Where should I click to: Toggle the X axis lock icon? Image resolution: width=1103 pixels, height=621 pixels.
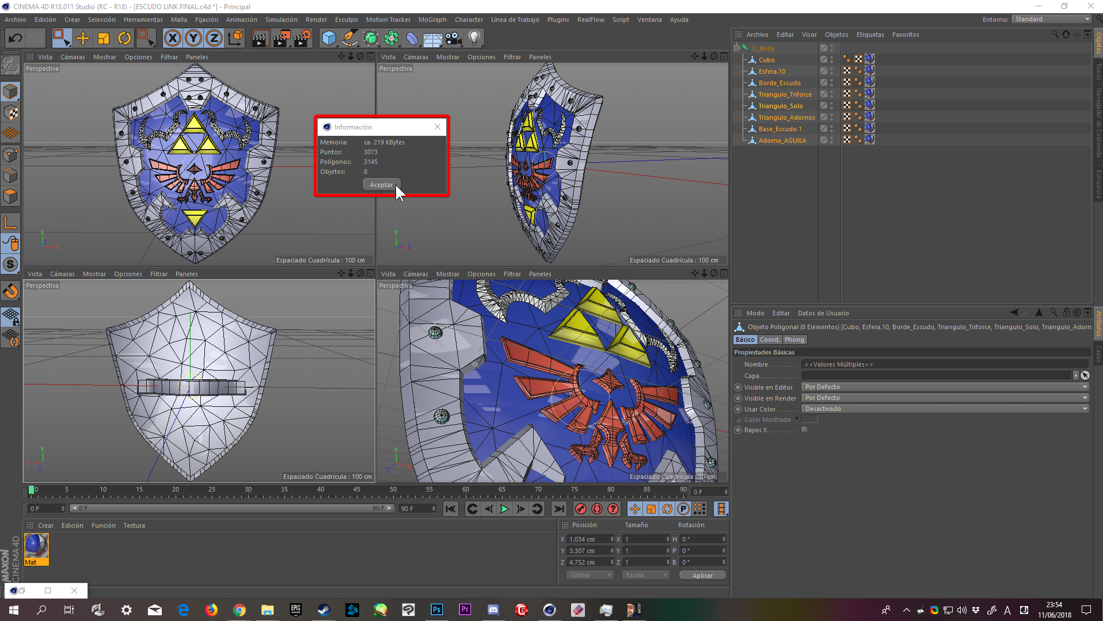click(172, 39)
